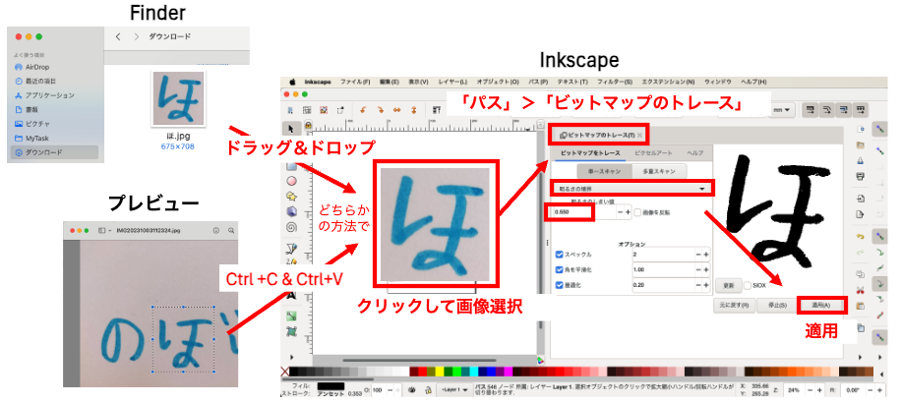
Task: Select the arrow Selector tool in Inkscape
Action: tap(290, 128)
